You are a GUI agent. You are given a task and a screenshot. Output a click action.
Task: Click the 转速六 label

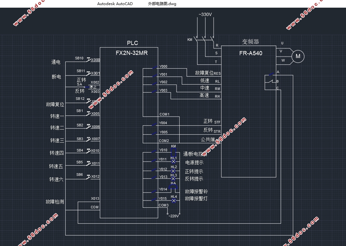click(56, 180)
